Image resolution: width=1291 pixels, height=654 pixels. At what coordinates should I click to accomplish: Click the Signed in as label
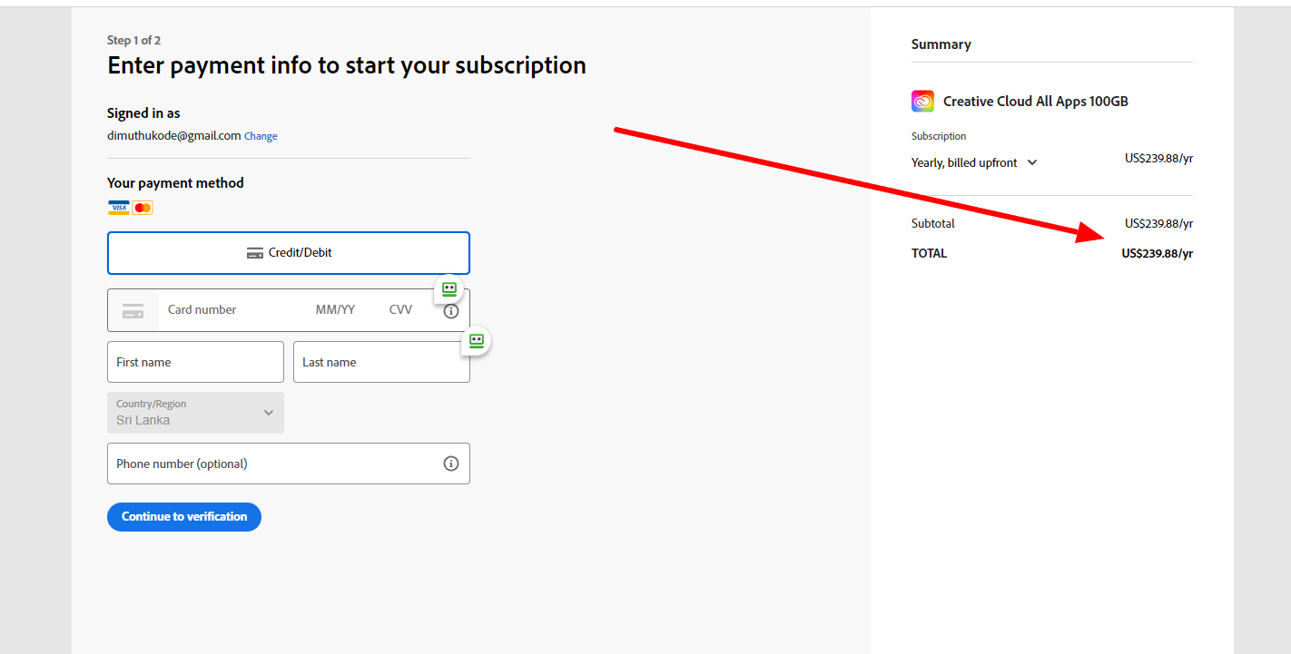click(143, 113)
